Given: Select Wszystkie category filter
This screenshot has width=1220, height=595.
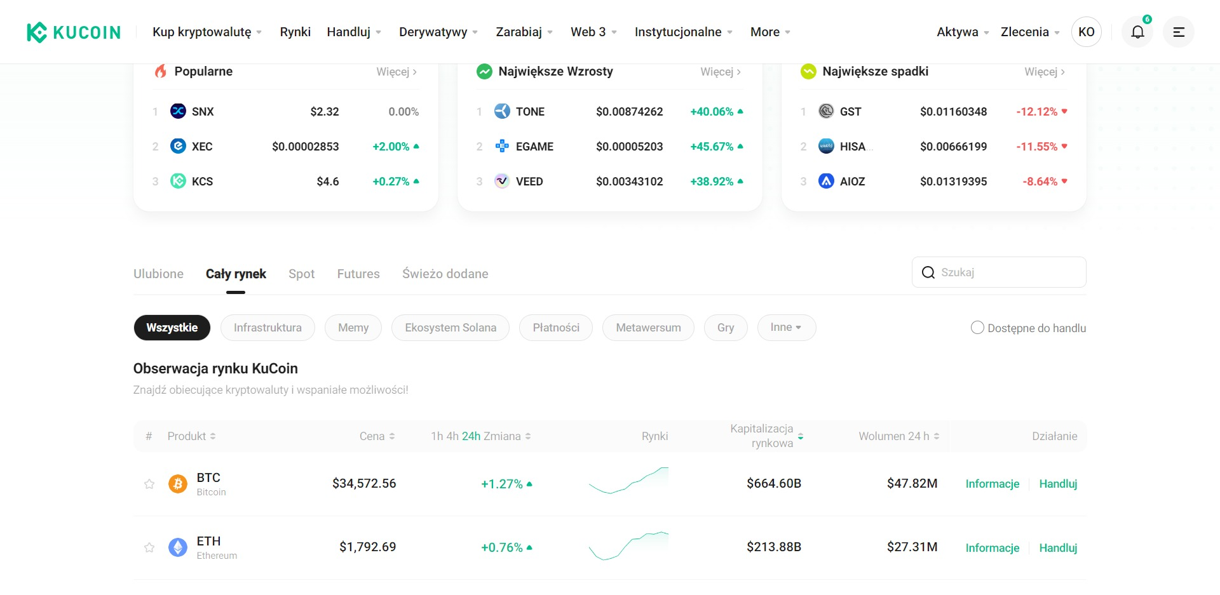Looking at the screenshot, I should [x=172, y=328].
